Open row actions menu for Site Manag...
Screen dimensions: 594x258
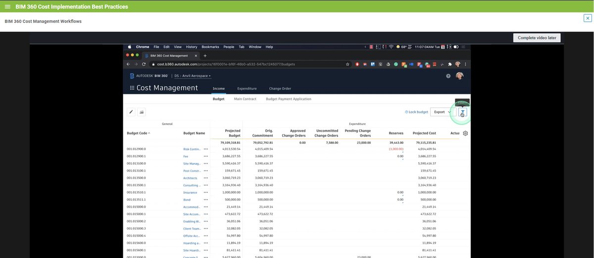[205, 163]
